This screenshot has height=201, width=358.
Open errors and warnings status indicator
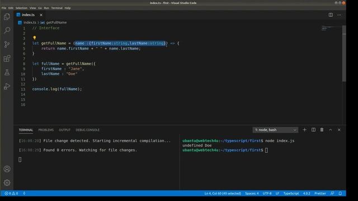click(11, 193)
